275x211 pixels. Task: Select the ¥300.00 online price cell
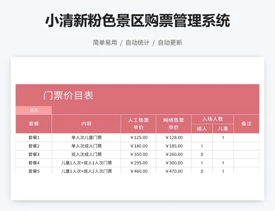pyautogui.click(x=173, y=163)
